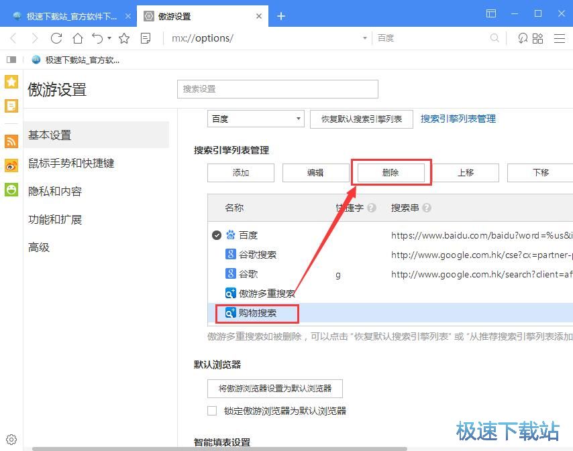Toggle the sidebar panel icon in bookmarks bar
The width and height of the screenshot is (573, 451).
click(x=11, y=60)
